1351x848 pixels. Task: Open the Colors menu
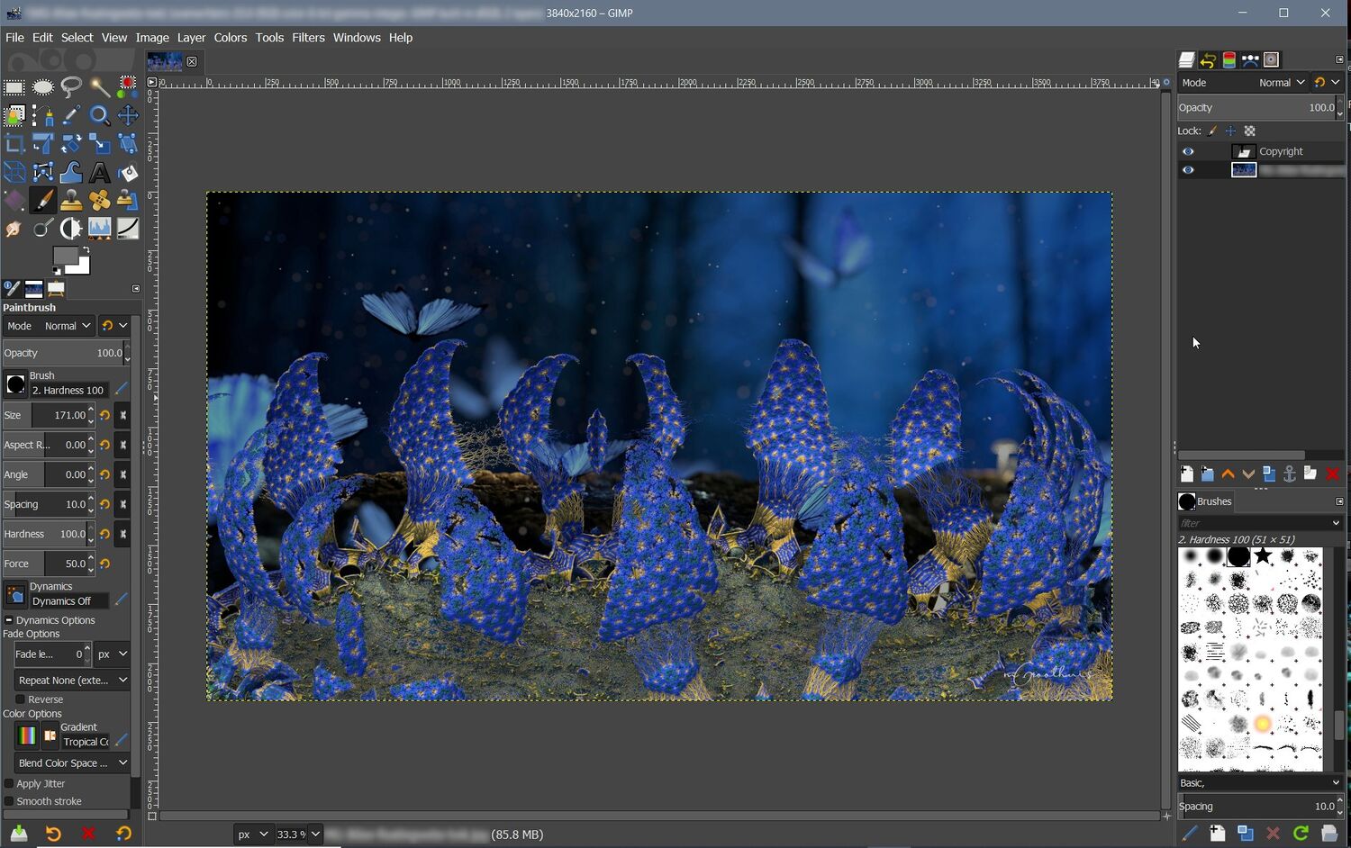230,38
